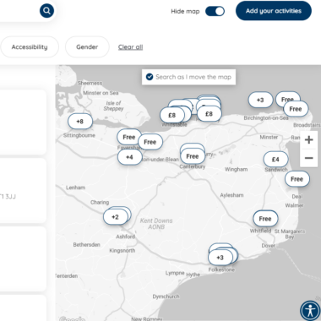Image resolution: width=321 pixels, height=321 pixels.
Task: Zoom in the map with plus
Action: point(309,139)
